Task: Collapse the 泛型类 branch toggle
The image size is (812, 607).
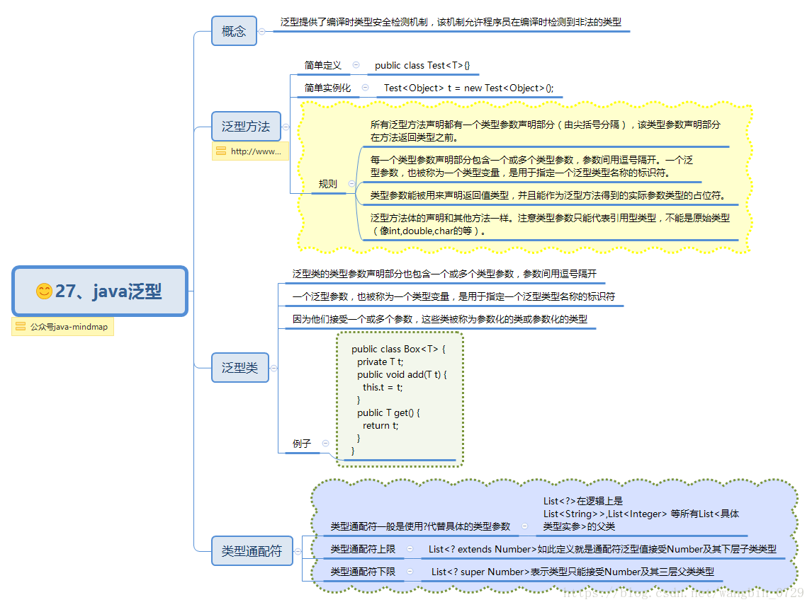Action: 274,368
